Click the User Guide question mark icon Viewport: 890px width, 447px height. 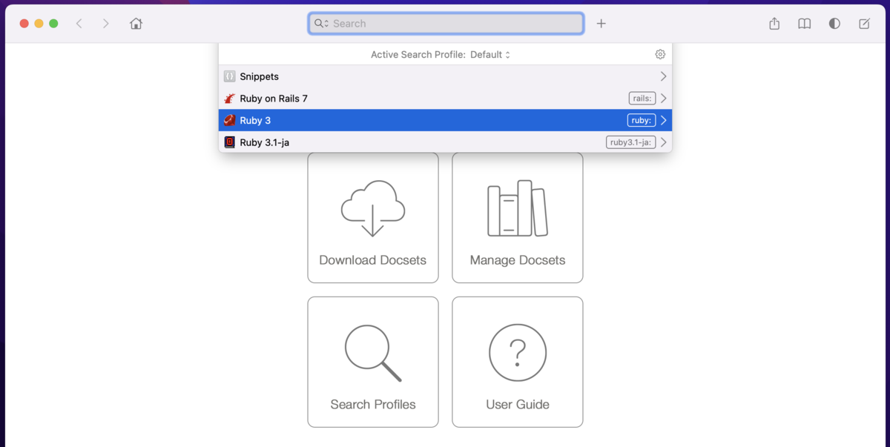click(x=518, y=353)
